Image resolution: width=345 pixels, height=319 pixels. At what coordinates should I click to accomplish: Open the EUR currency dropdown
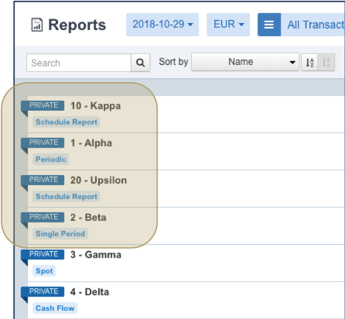click(x=228, y=24)
